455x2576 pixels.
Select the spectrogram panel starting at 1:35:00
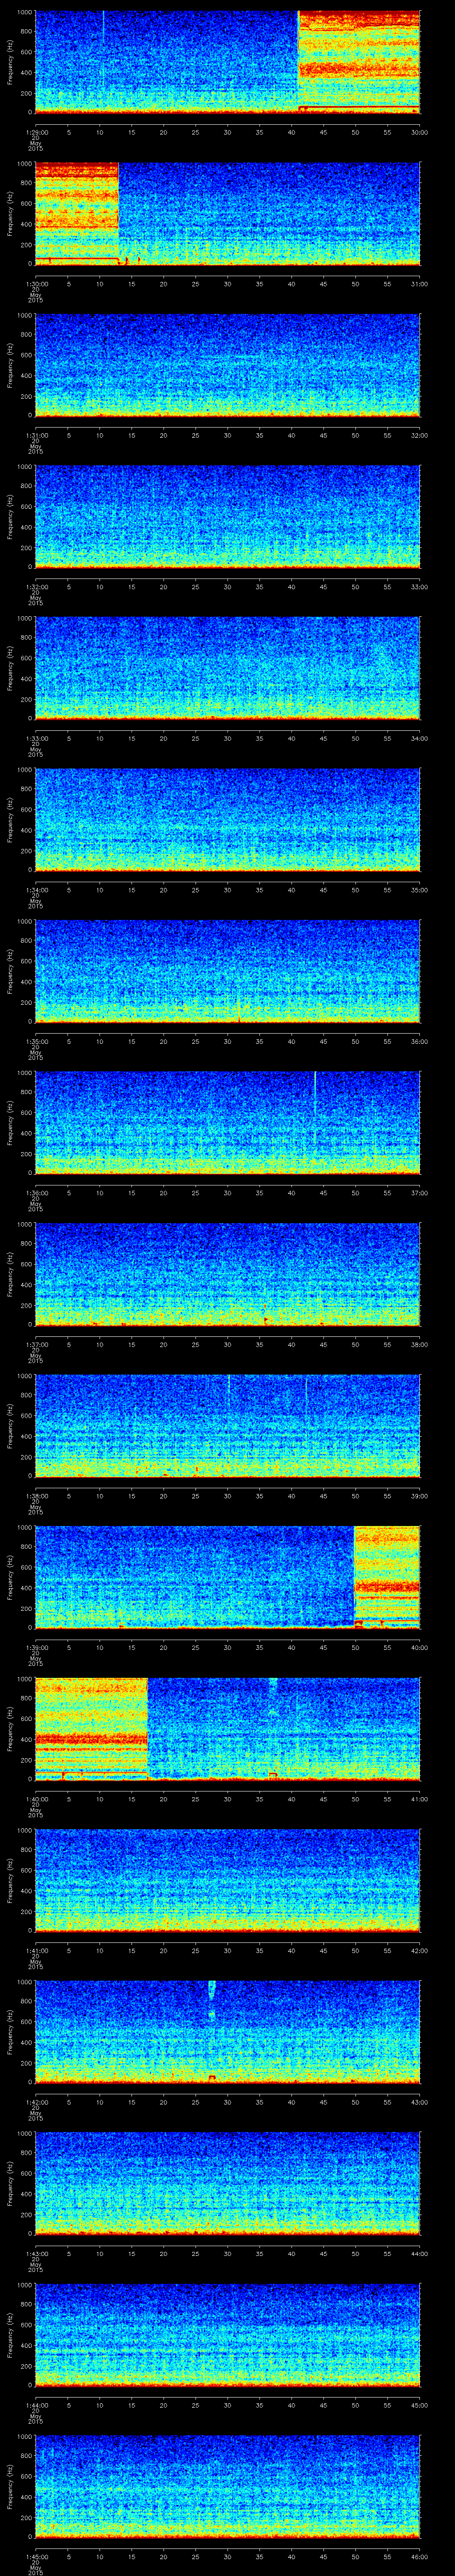(x=227, y=971)
